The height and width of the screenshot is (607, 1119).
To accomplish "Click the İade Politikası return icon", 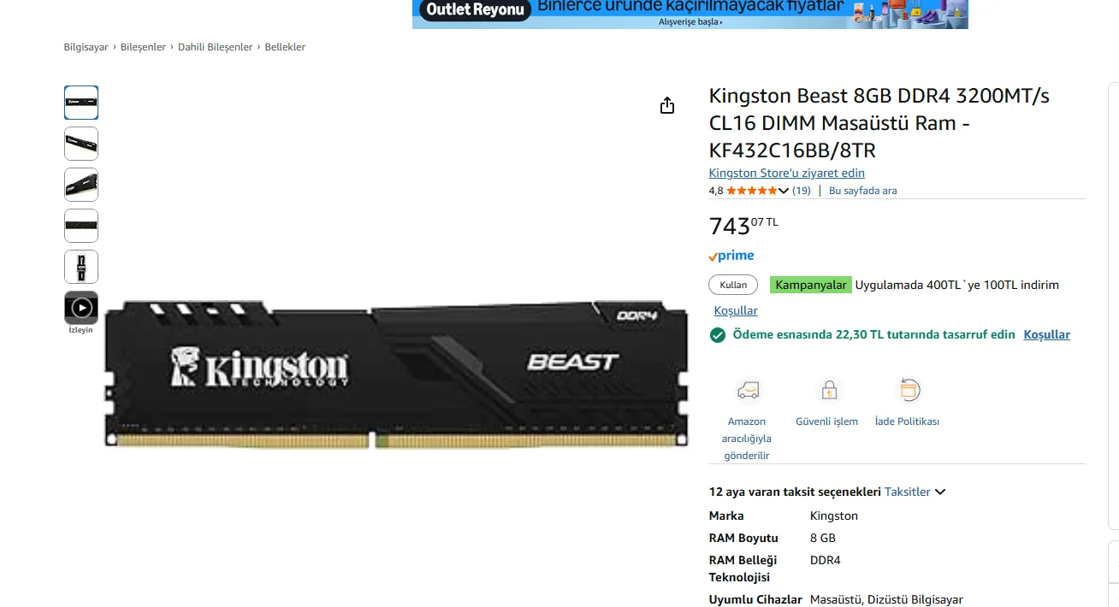I will point(909,391).
